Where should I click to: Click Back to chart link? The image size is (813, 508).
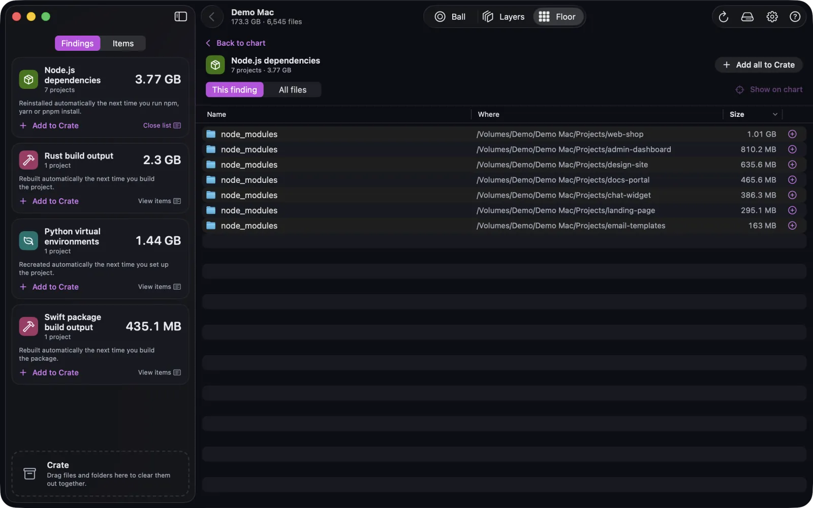coord(236,43)
